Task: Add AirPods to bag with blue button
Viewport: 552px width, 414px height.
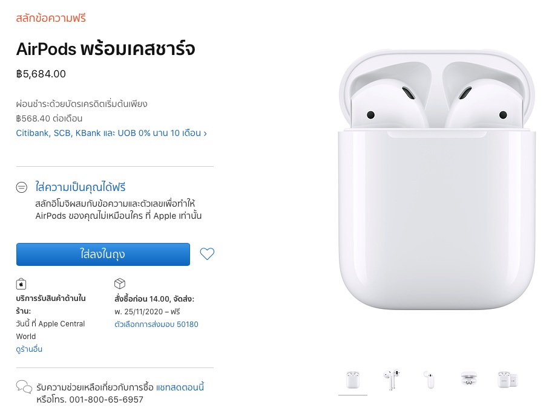Action: tap(103, 254)
